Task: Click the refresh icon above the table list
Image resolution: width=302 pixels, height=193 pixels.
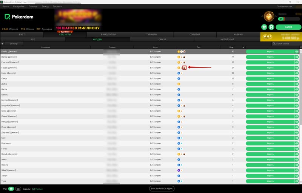Action: [x=3, y=44]
